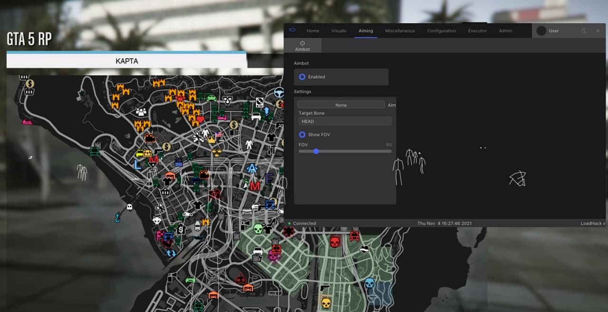Click the LoadHack version label in status bar
608x312 pixels.
click(593, 223)
